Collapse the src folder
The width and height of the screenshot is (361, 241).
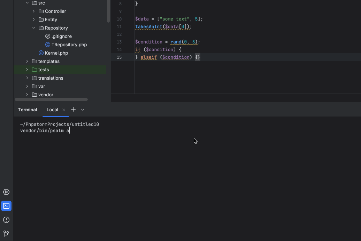[27, 3]
